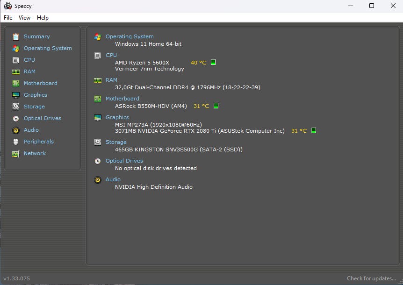Click the CPU heading link in summary

(x=111, y=55)
